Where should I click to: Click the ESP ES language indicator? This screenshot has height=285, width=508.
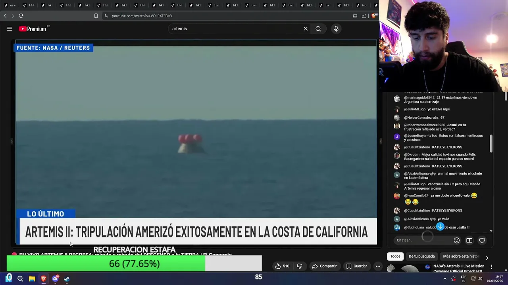464,279
